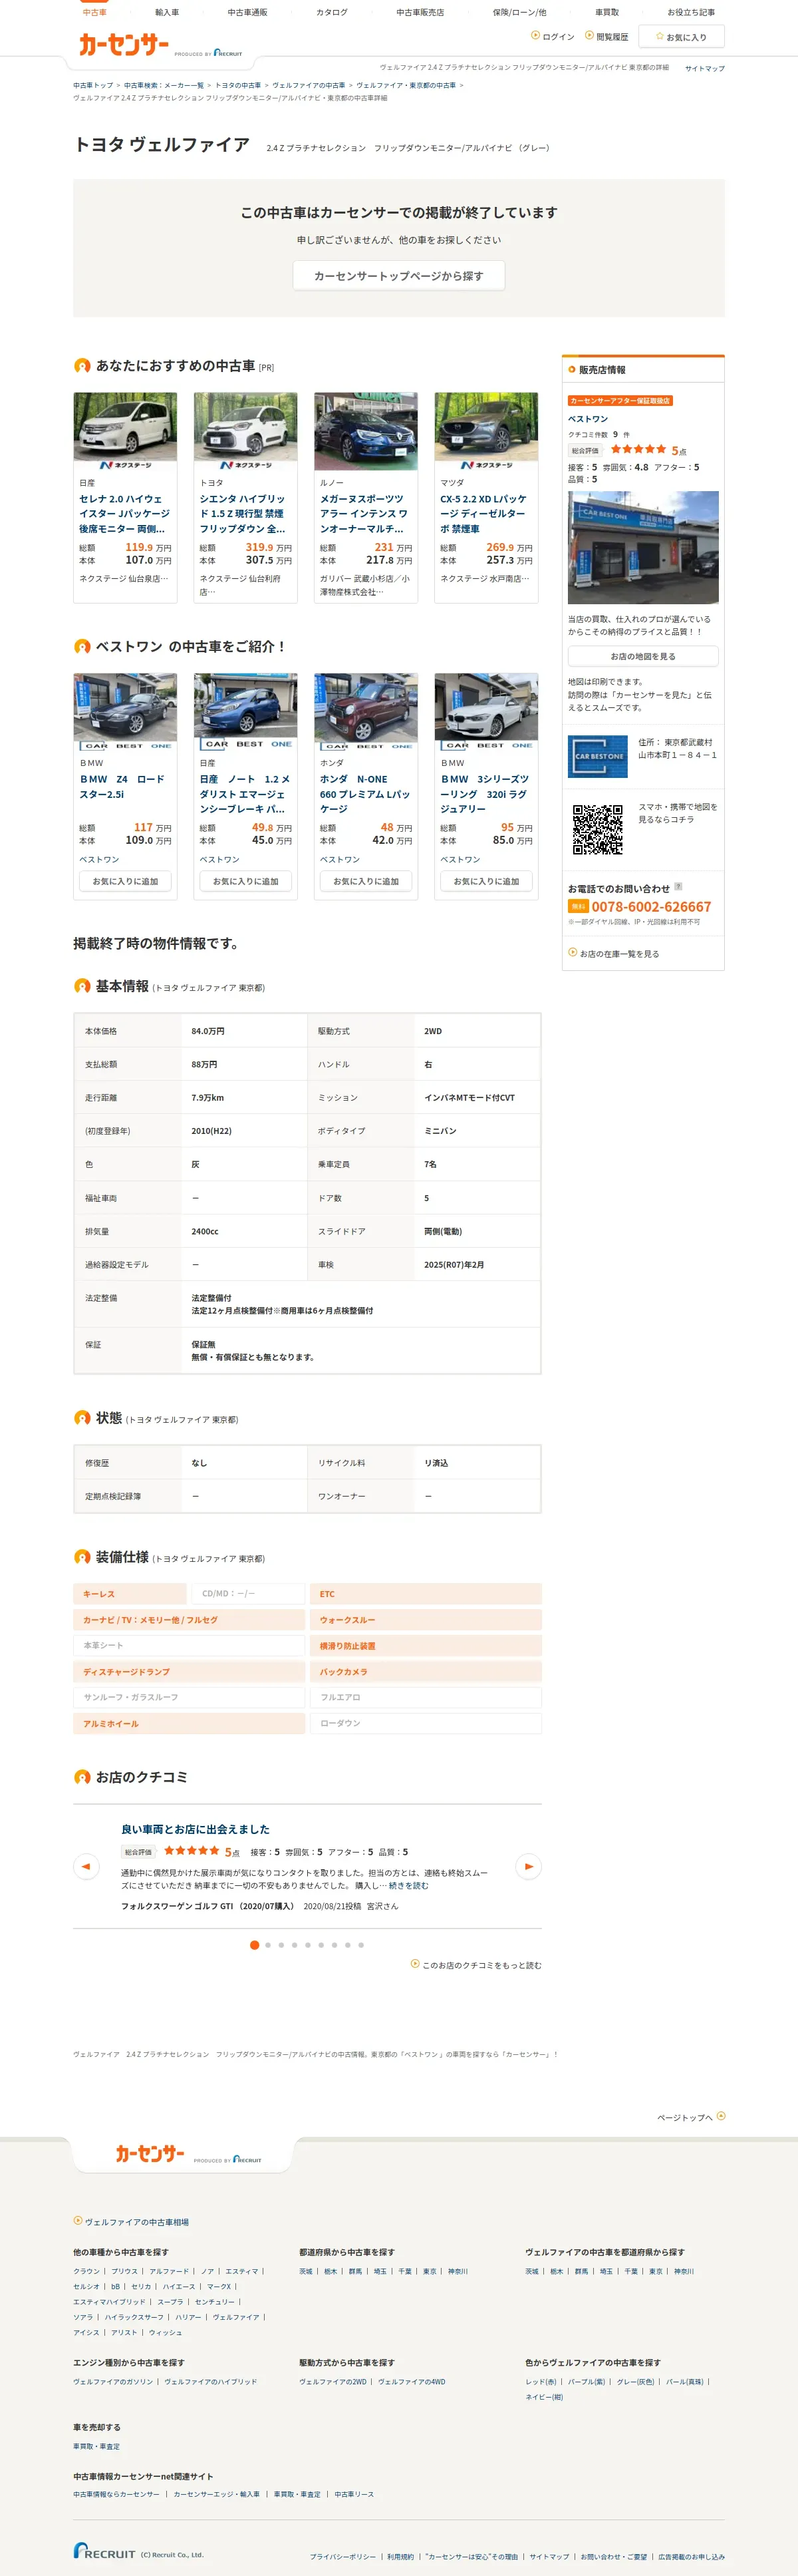798x2576 pixels.
Task: Open the 中古車 top menu tab
Action: click(95, 12)
